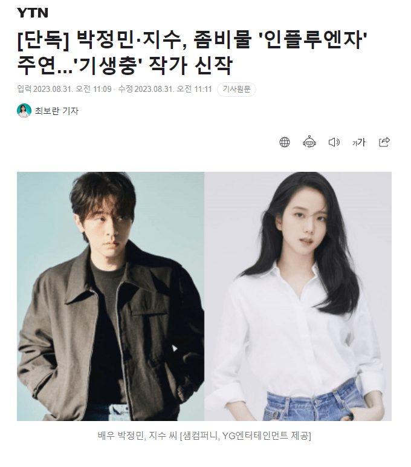Select the 지수 photo on the right
Screen dimensions: 411x467
click(x=298, y=296)
